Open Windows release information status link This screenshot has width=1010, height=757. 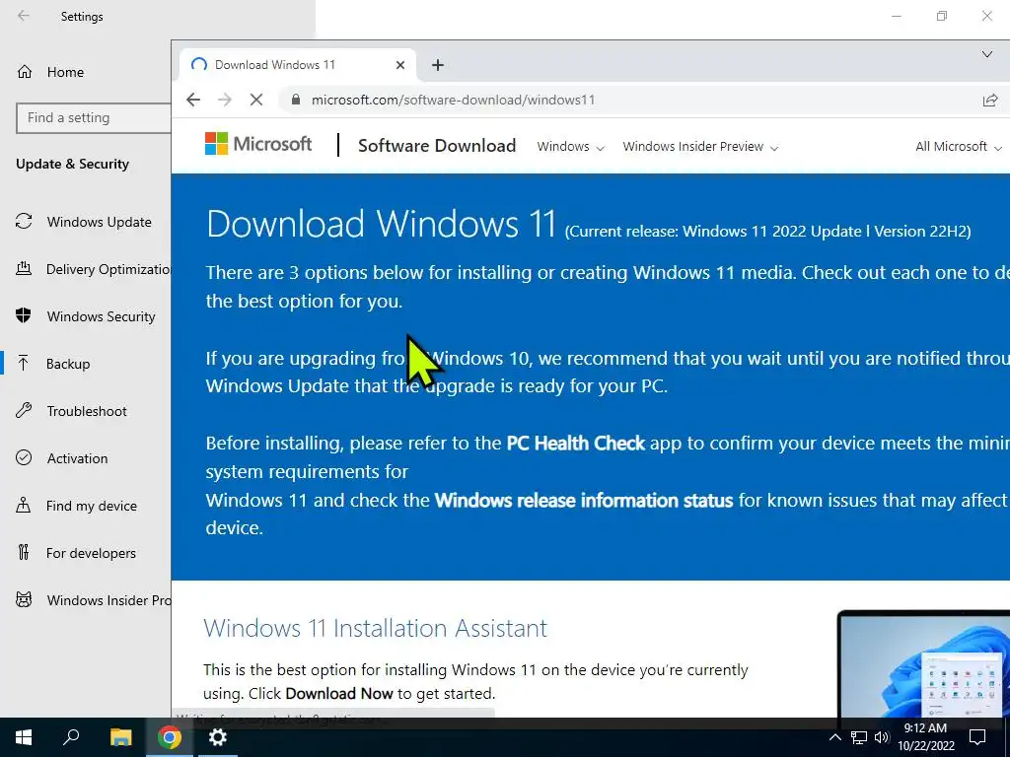tap(584, 501)
